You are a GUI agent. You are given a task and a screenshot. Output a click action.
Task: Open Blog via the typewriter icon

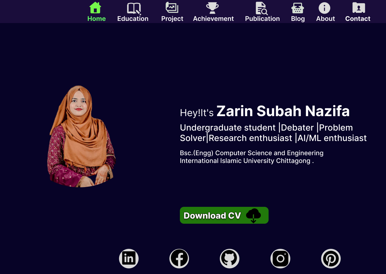pos(298,8)
